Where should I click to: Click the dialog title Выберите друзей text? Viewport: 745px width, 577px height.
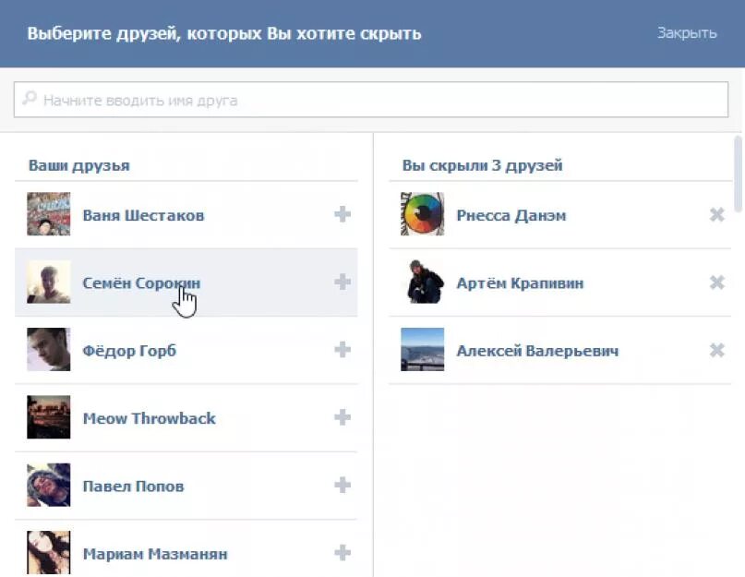click(x=224, y=34)
